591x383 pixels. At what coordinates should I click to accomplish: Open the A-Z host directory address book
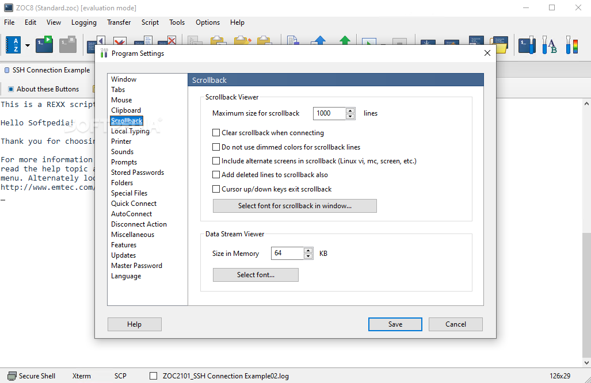(x=13, y=45)
